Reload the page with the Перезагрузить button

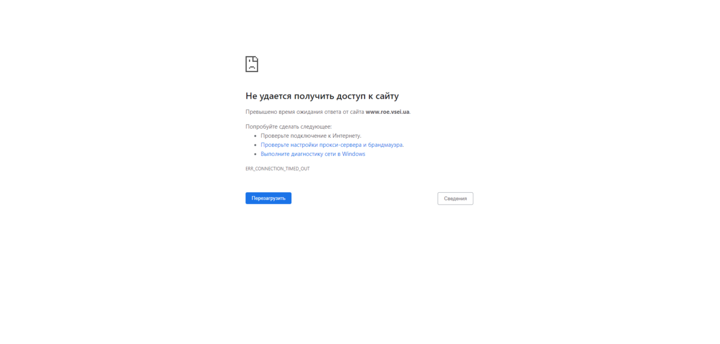pos(268,198)
